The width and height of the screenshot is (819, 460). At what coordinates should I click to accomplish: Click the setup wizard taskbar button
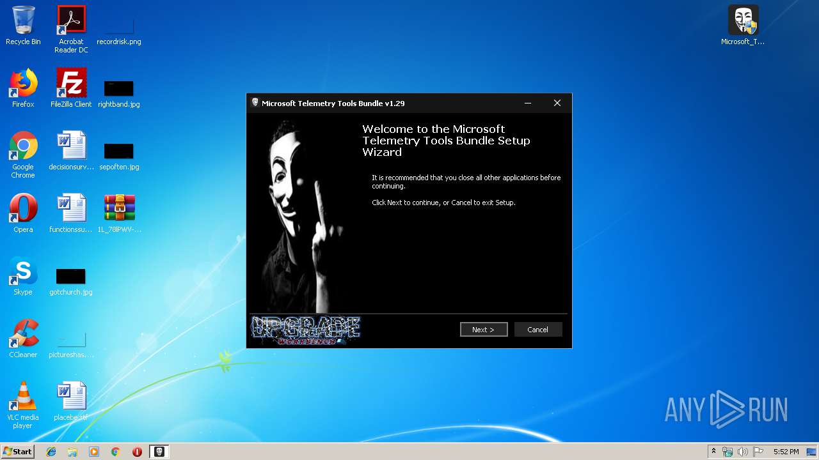[x=159, y=452]
